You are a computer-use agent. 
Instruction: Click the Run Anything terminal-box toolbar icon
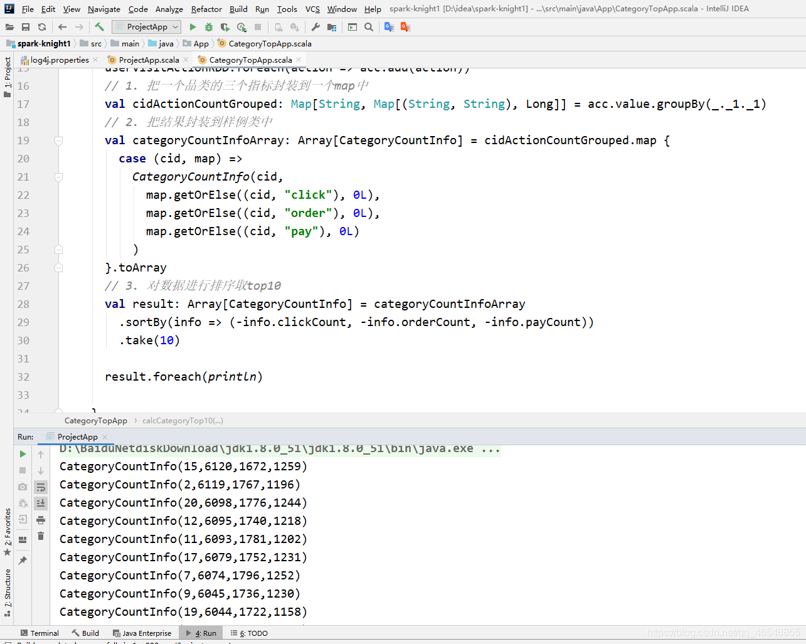353,27
